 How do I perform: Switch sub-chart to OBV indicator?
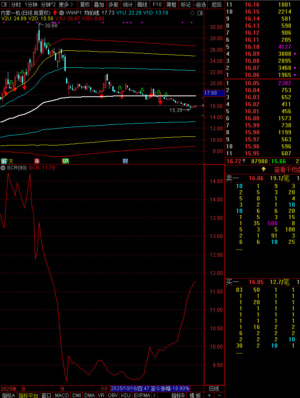pos(113,395)
